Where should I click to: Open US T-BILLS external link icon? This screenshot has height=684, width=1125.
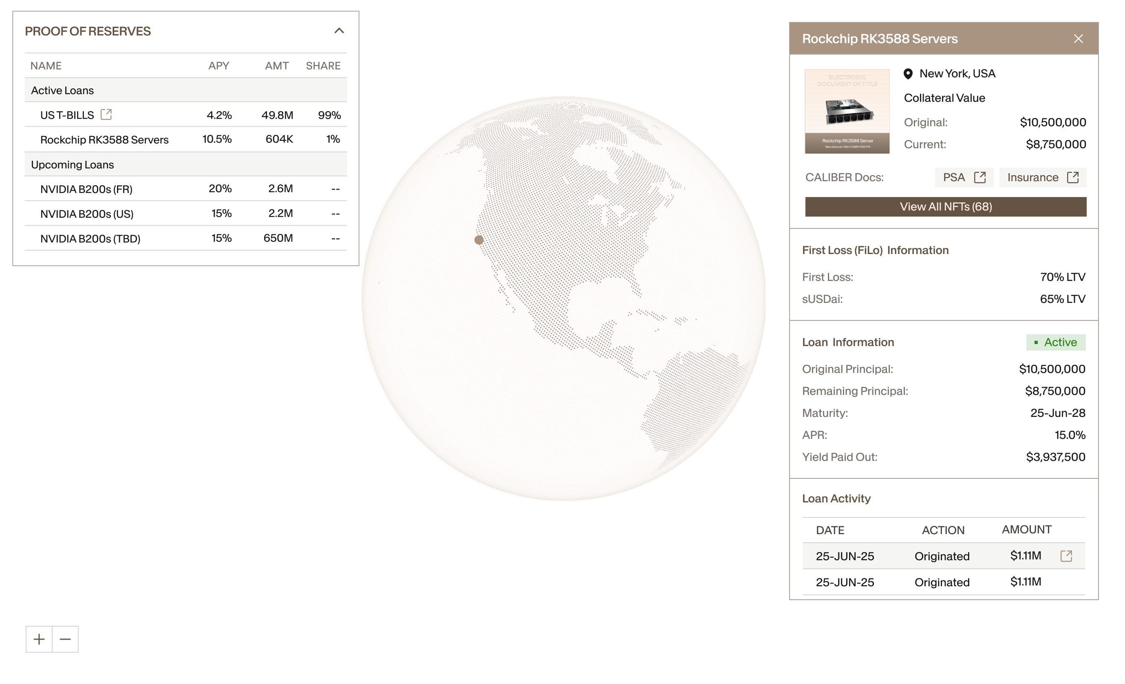[106, 114]
